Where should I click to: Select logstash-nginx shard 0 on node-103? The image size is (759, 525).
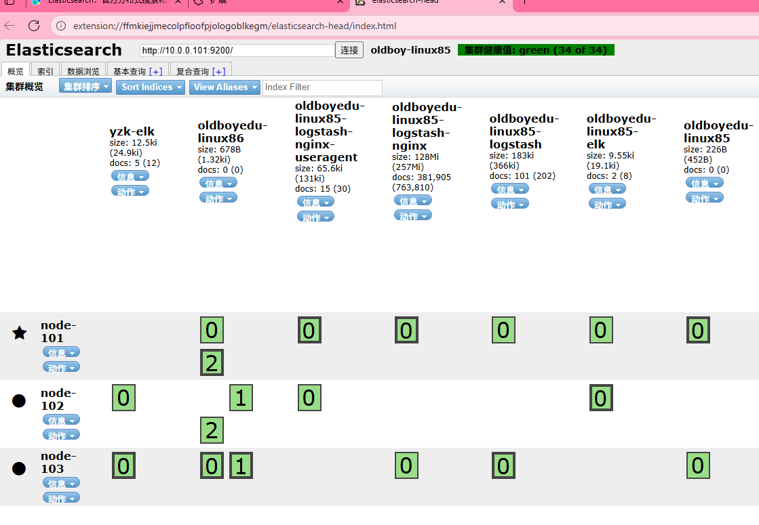[406, 465]
